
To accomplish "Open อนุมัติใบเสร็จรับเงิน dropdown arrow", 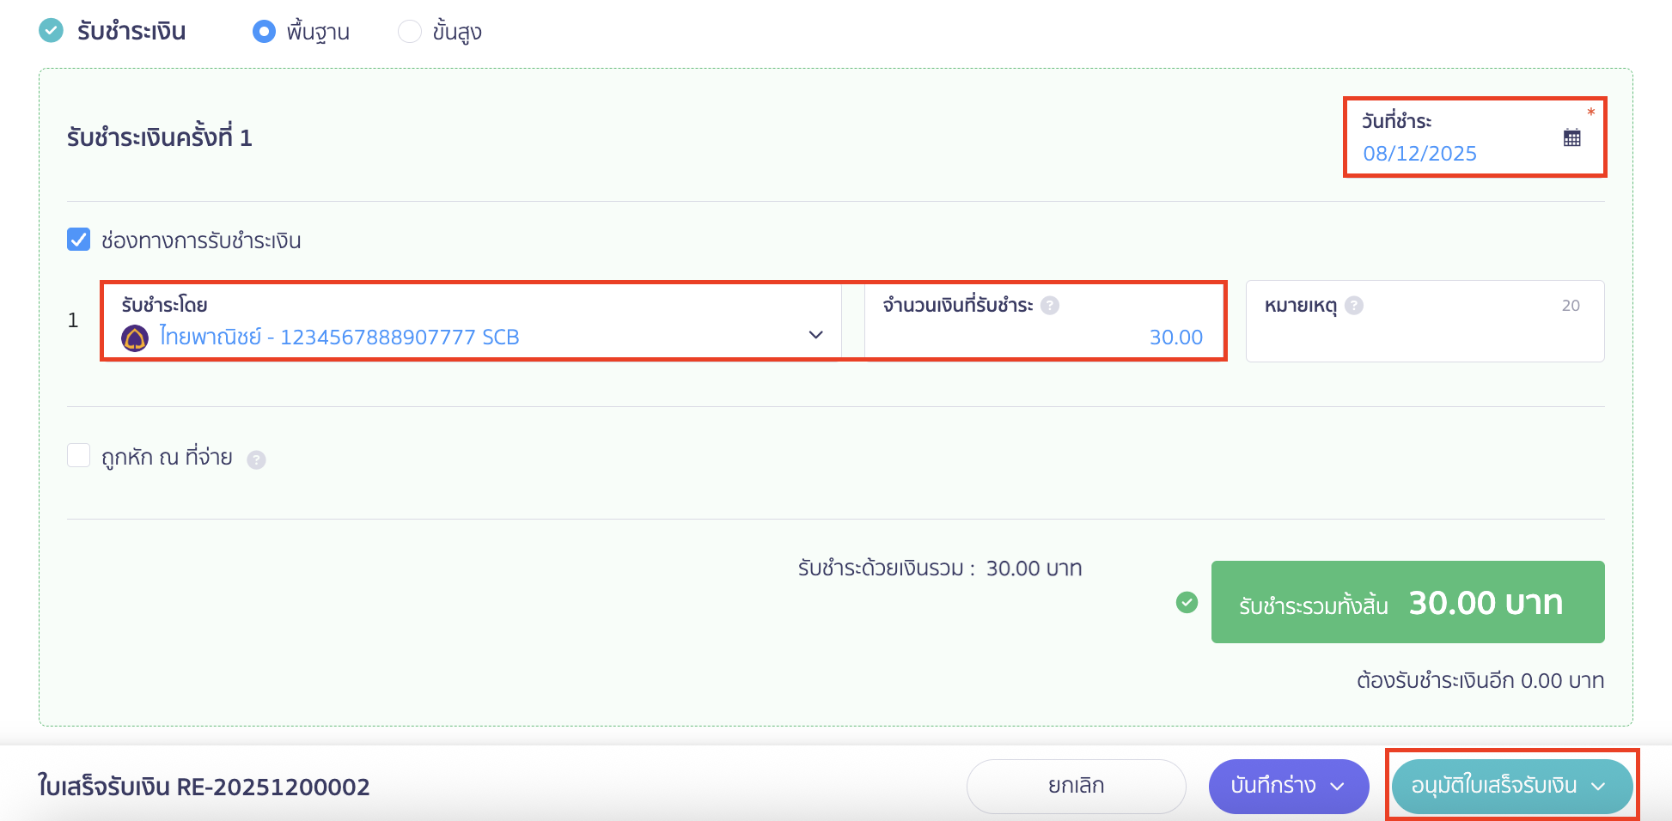I will click(x=1598, y=787).
